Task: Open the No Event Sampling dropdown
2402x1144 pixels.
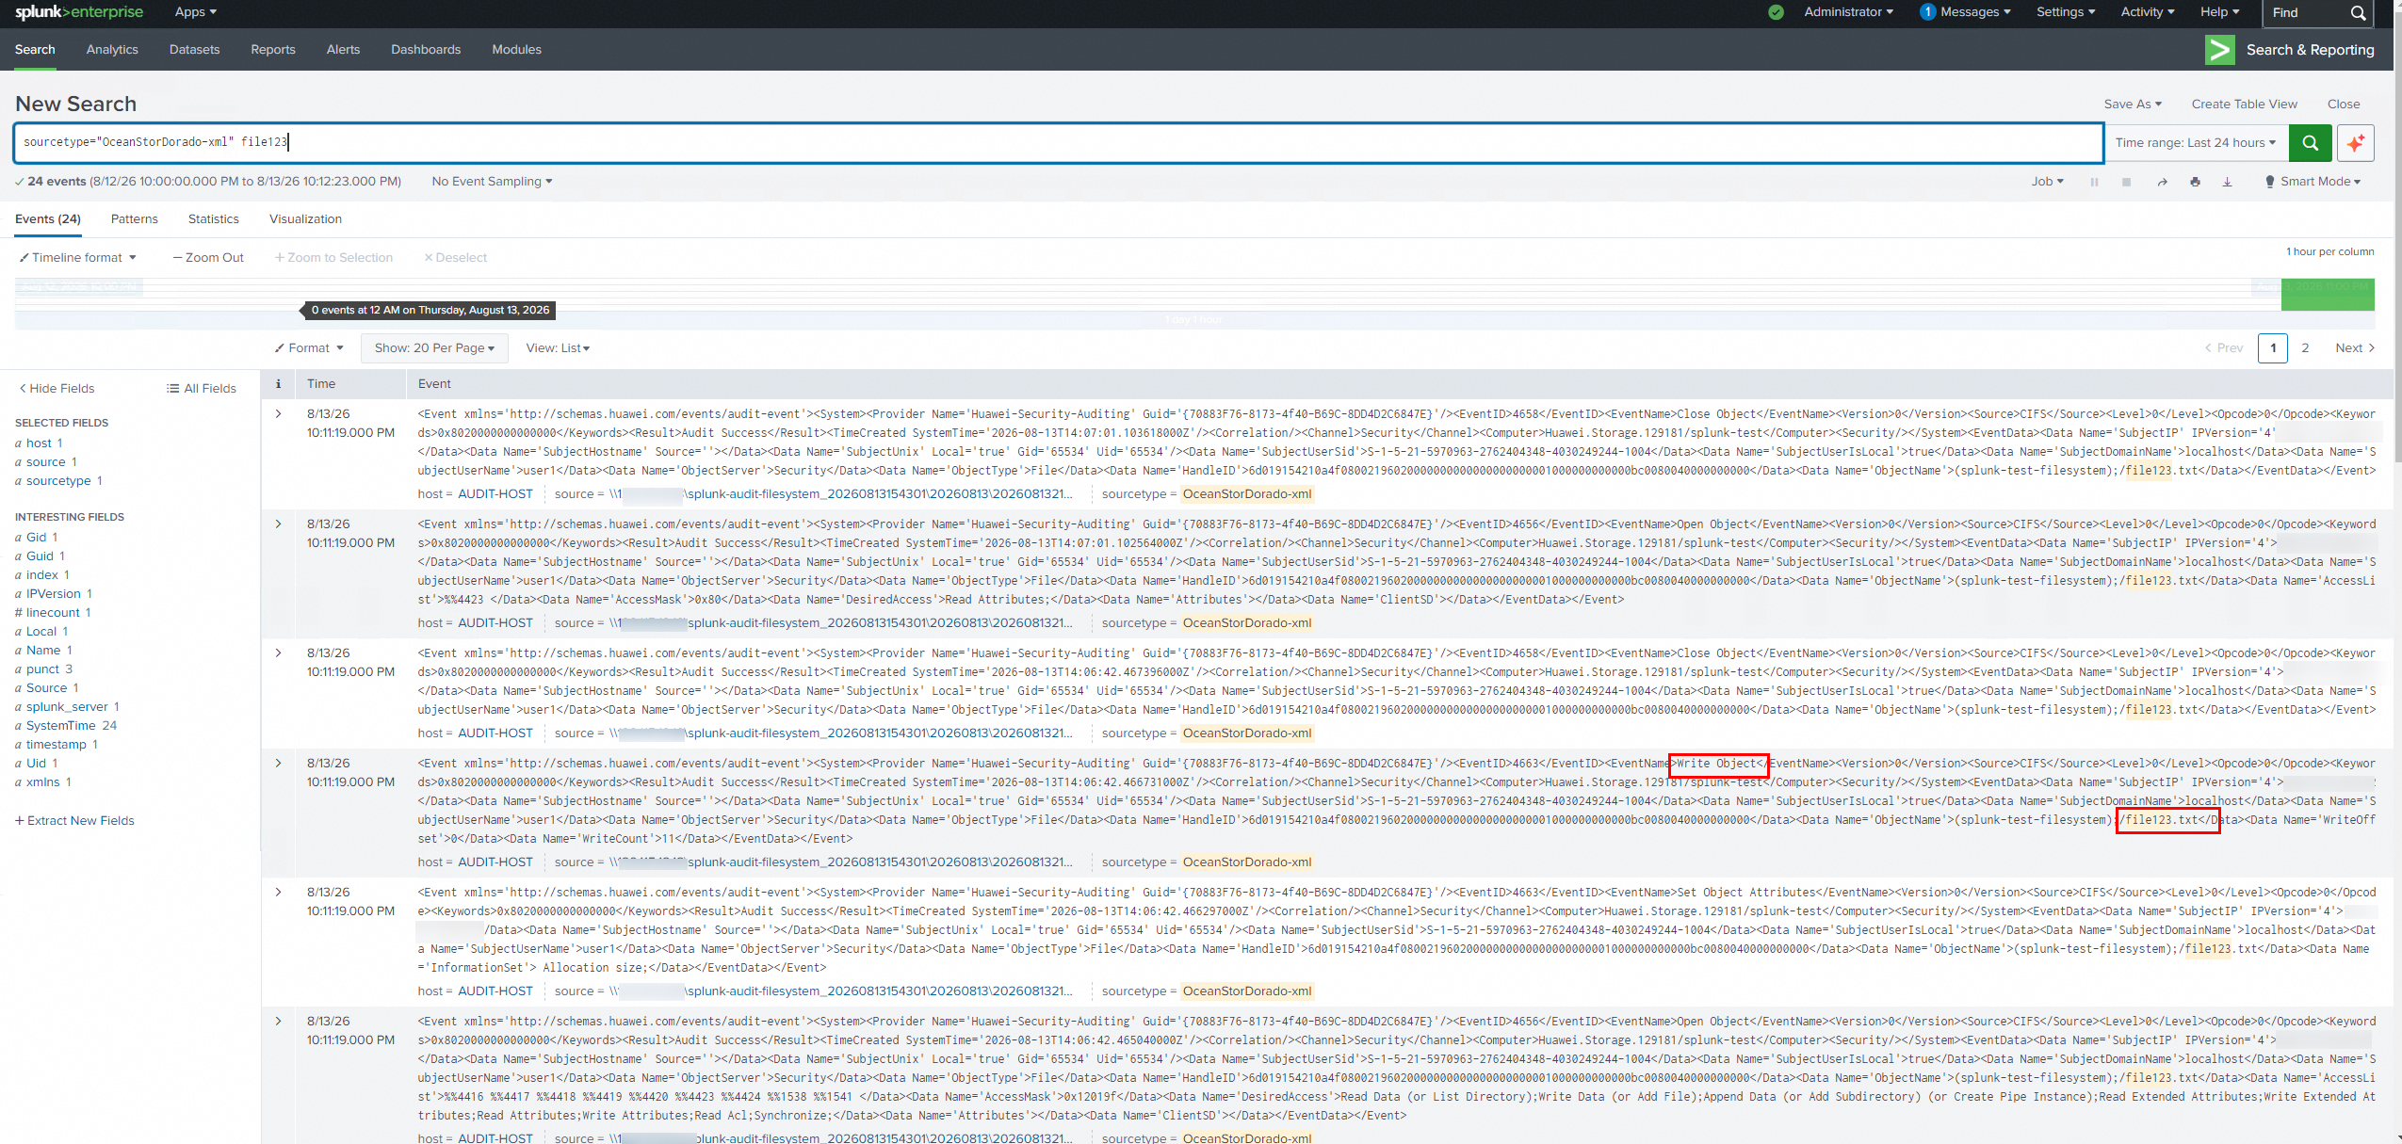Action: [x=492, y=182]
